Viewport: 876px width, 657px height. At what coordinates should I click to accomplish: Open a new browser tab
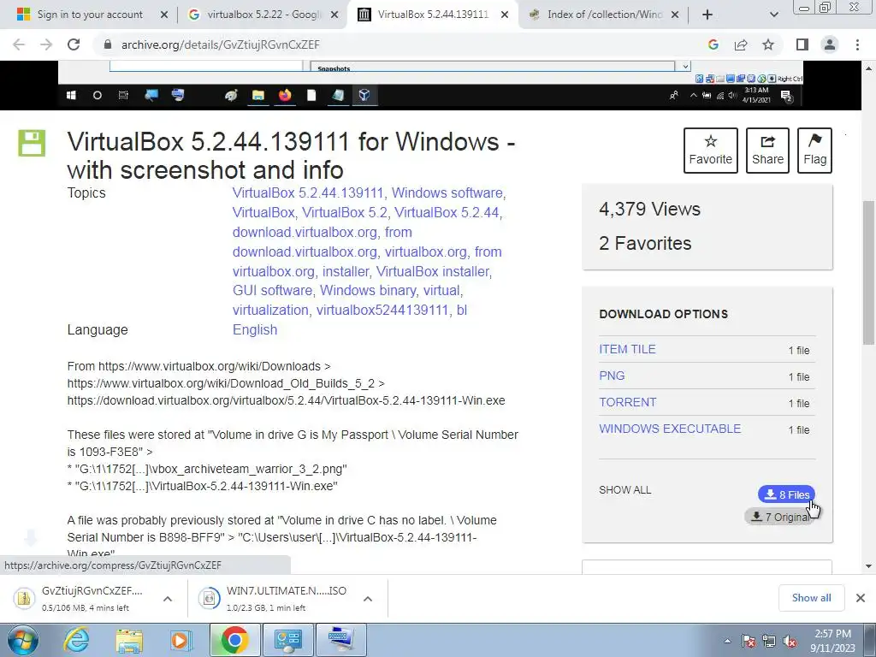tap(707, 15)
